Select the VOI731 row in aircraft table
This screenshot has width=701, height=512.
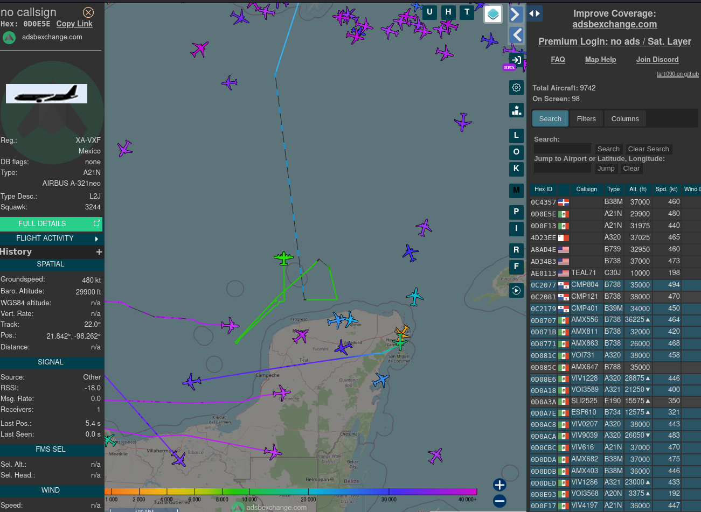click(615, 355)
